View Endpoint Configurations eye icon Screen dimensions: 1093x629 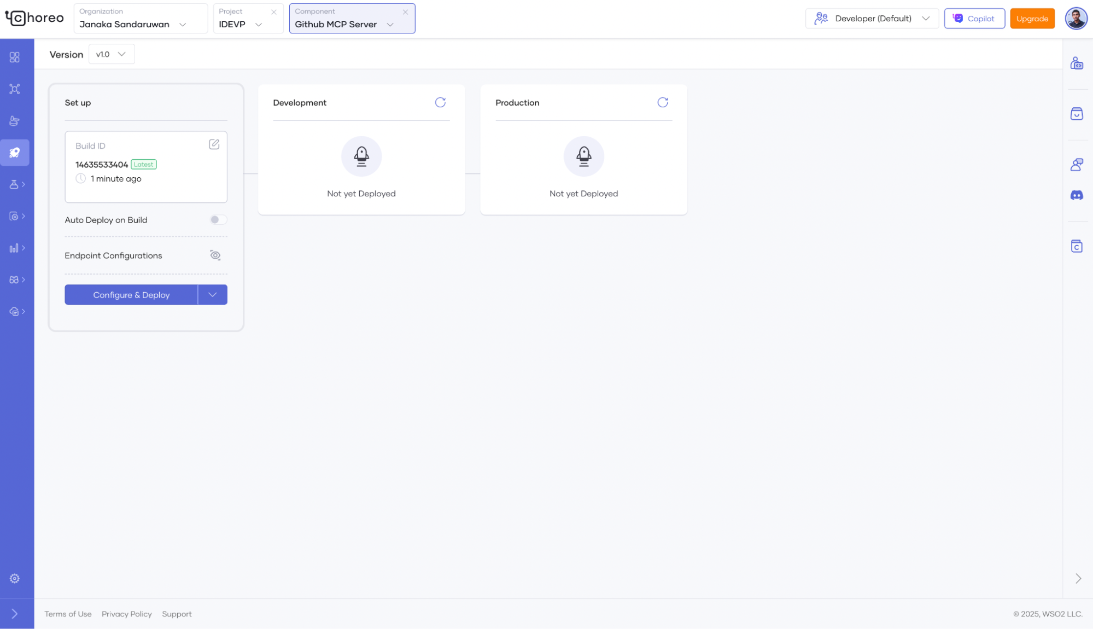(215, 255)
